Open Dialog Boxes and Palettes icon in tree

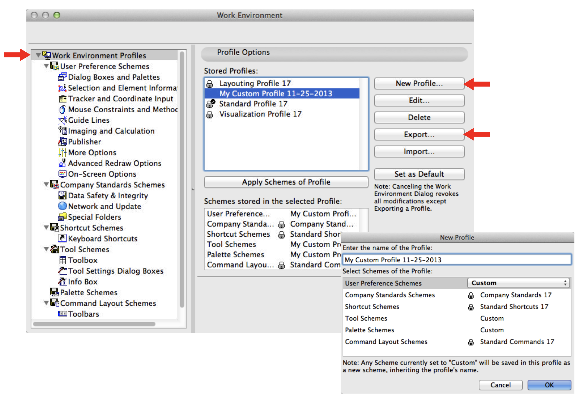pyautogui.click(x=62, y=77)
